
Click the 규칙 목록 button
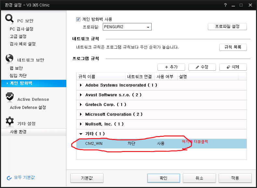point(233,47)
